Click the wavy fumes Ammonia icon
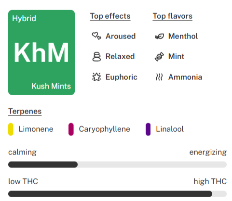 tap(159, 77)
